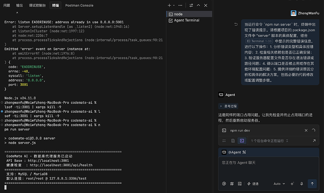Viewport: 324px width, 193px height.
Task: Open the changed files icon
Action: point(233,141)
